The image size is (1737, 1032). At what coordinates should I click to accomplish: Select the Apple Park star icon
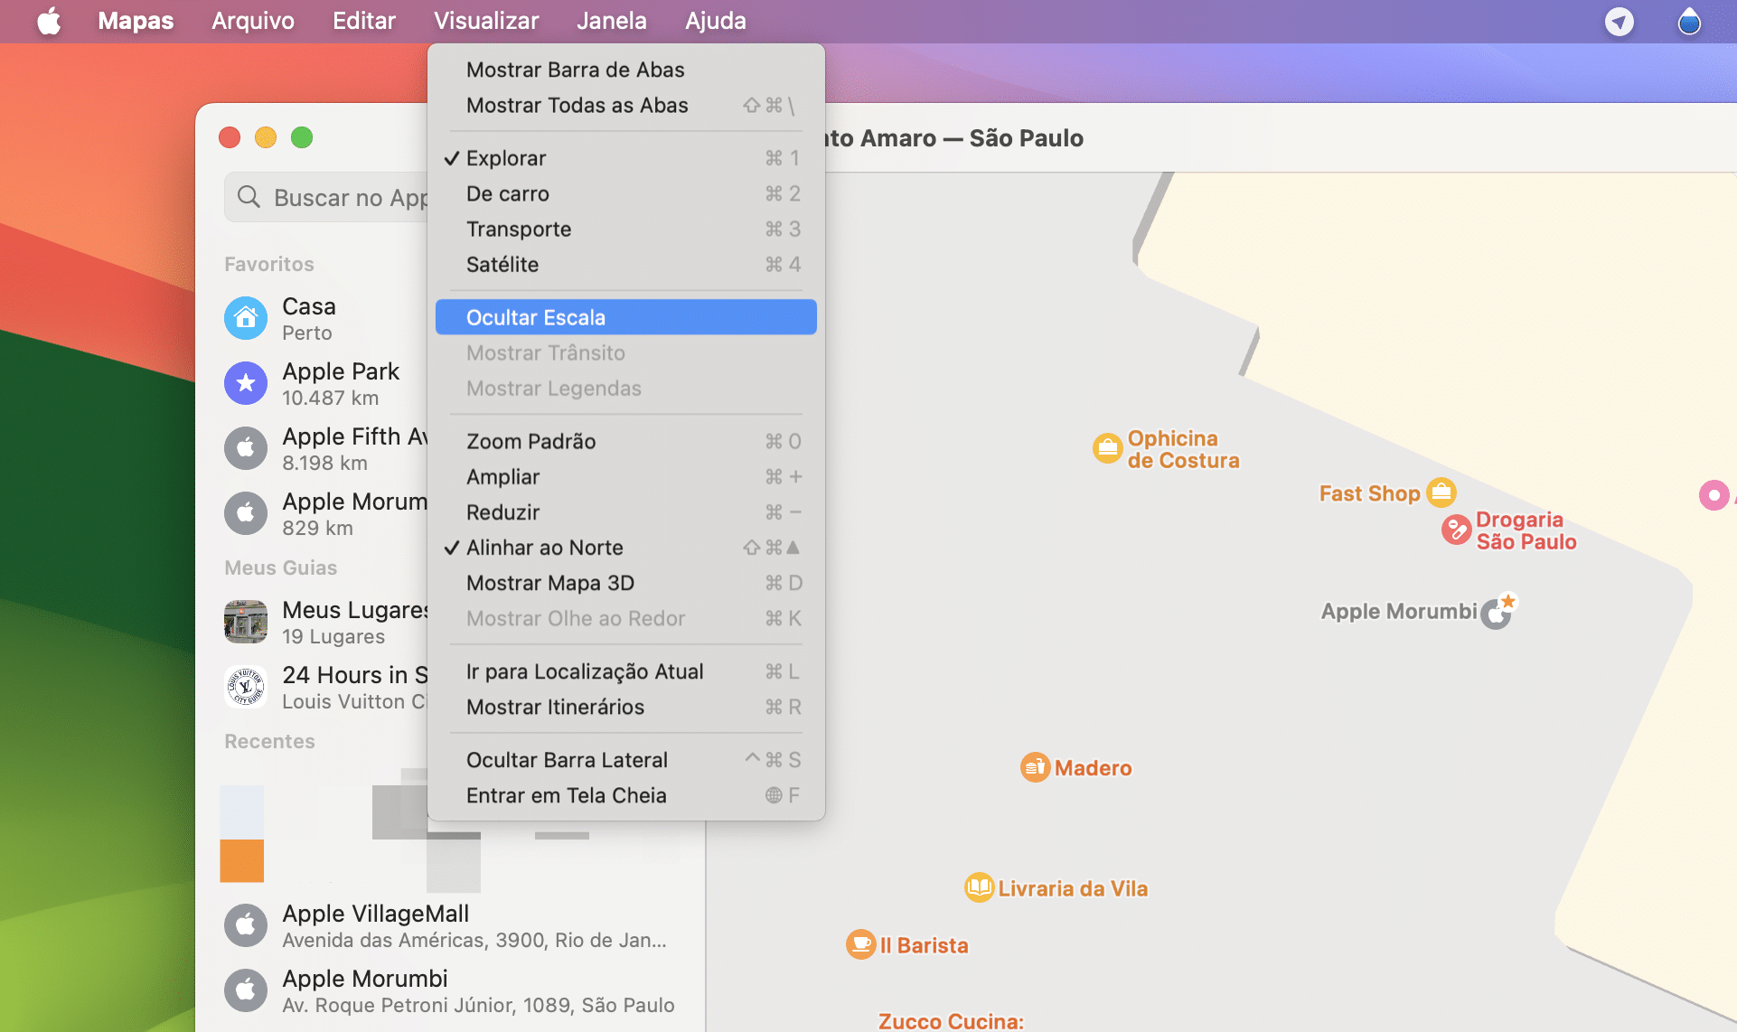(x=246, y=383)
